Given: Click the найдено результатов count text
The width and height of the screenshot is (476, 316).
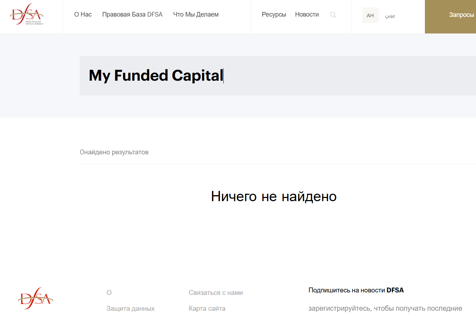Looking at the screenshot, I should pyautogui.click(x=114, y=152).
